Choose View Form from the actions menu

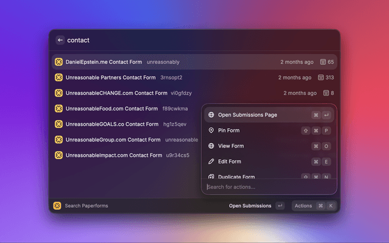coord(230,146)
